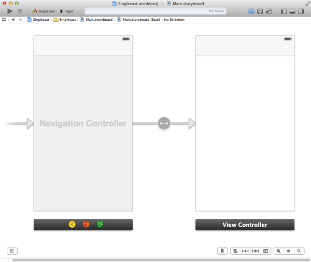The width and height of the screenshot is (311, 262).
Task: Choose the Tiger device destination
Action: [x=67, y=11]
